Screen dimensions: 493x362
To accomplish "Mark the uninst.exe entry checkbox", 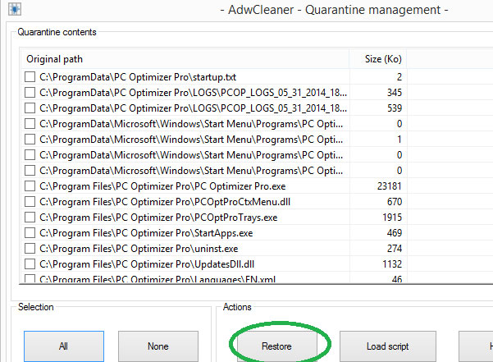I will [x=30, y=248].
